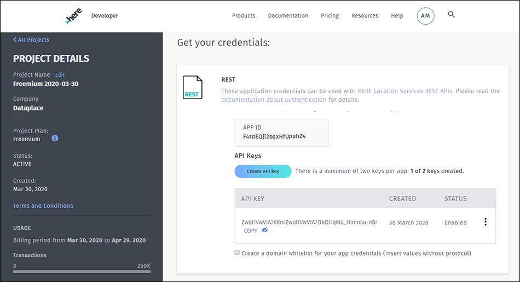Click the CREATED column header

tap(402, 198)
